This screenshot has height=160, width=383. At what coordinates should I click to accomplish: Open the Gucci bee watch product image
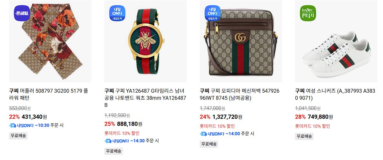(x=145, y=41)
